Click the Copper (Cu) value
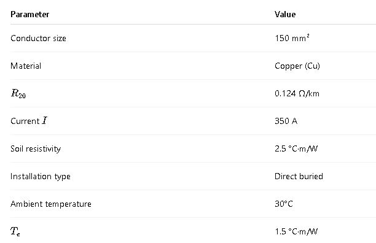Viewport: 376px width, 243px height. (x=297, y=66)
